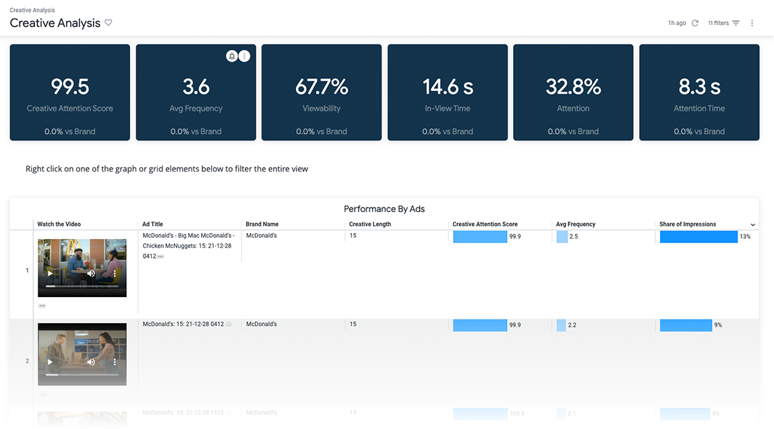Screen dimensions: 774x429
Task: Click the Watch the Video column header
Action: pos(59,224)
